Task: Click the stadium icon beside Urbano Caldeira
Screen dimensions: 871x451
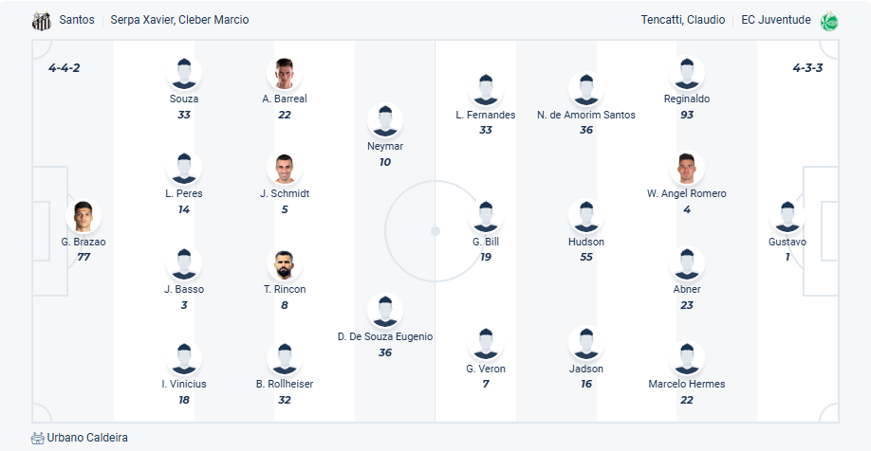Action: [x=38, y=438]
